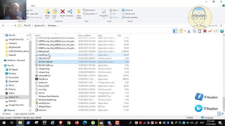Switch to details view status bar toggle

[x=219, y=114]
